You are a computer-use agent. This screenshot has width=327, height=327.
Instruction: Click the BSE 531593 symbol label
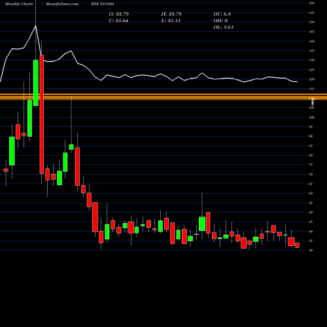pos(103,4)
